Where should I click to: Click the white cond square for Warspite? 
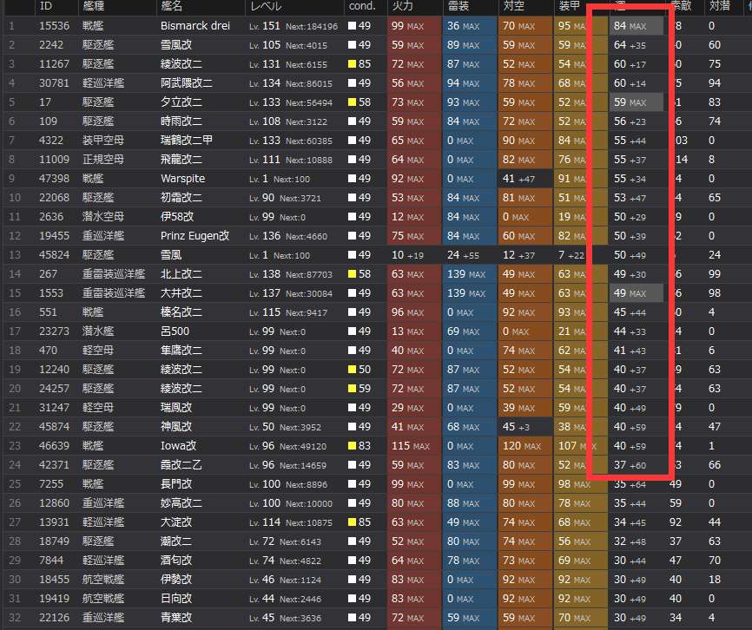point(352,179)
